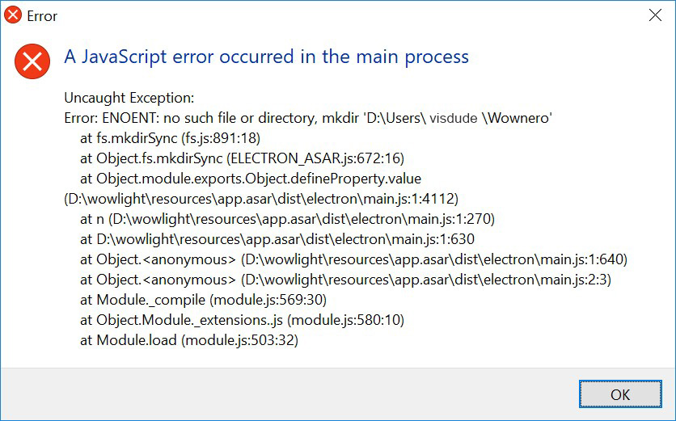Click the Object.Module._extensions..js line
This screenshot has height=421, width=676.
(x=243, y=320)
